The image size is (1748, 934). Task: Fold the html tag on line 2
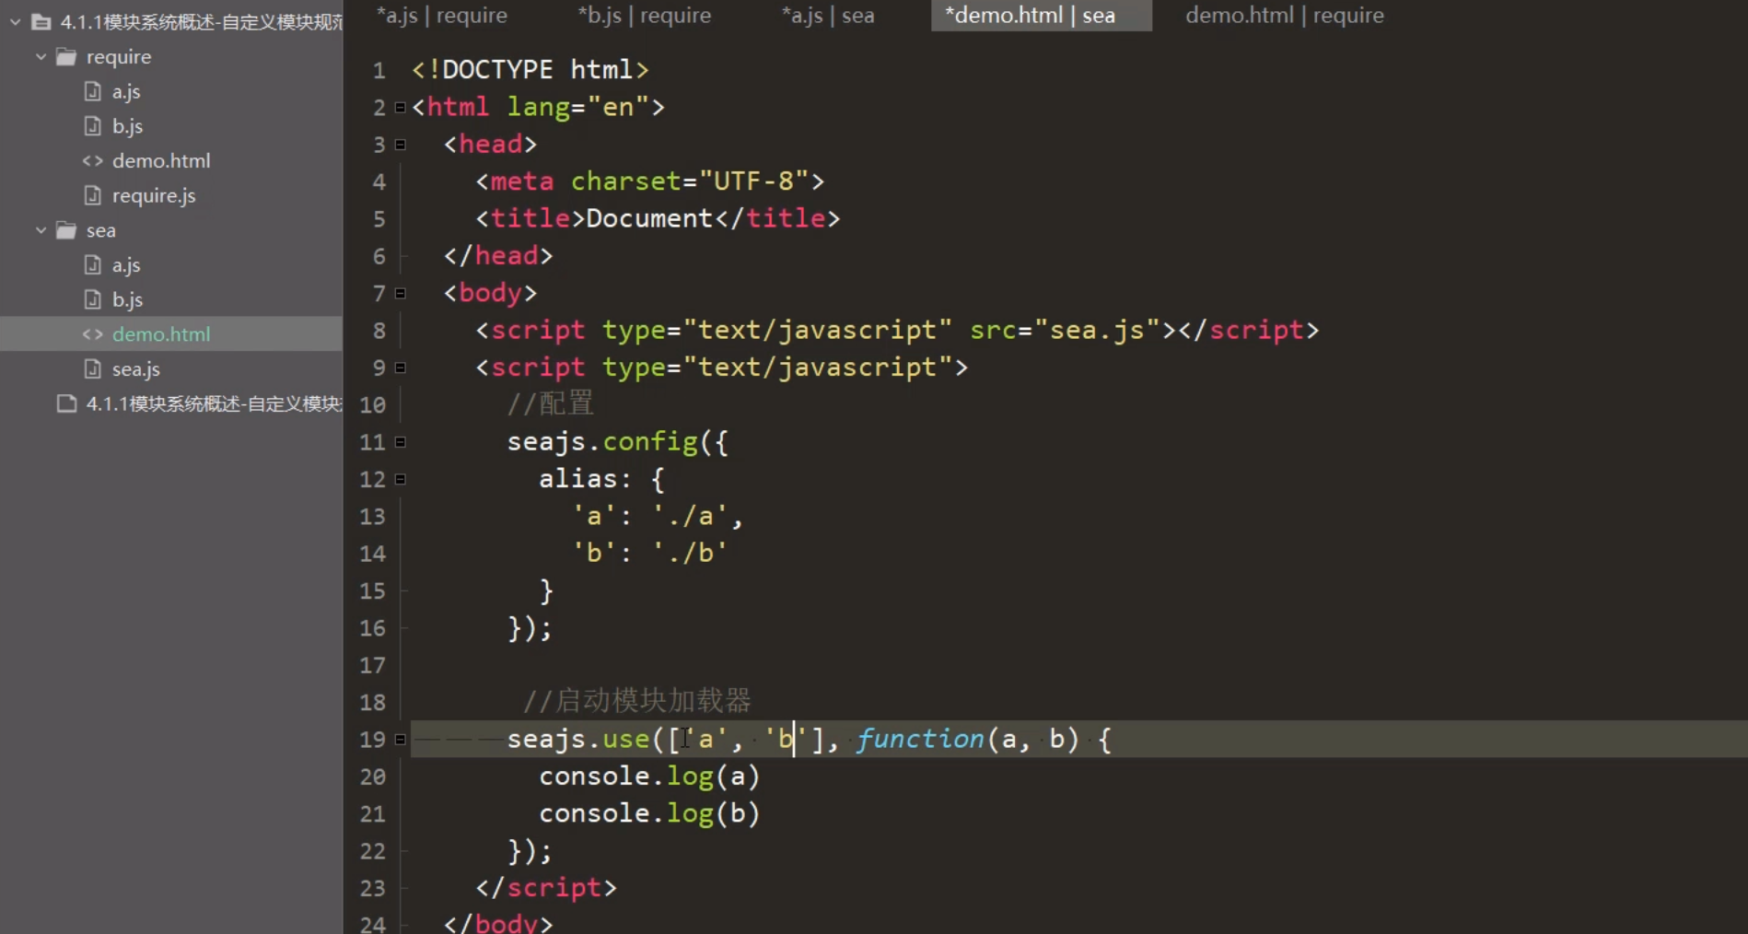coord(400,107)
